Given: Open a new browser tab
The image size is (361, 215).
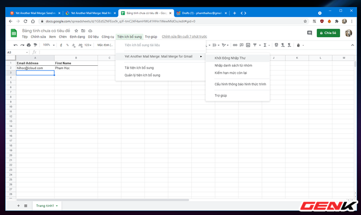Looking at the screenshot, I should [x=235, y=13].
